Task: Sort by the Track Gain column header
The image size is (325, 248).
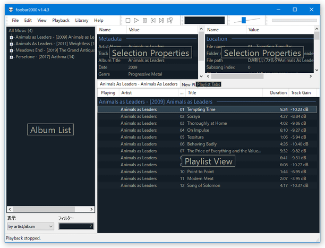Action: 303,93
